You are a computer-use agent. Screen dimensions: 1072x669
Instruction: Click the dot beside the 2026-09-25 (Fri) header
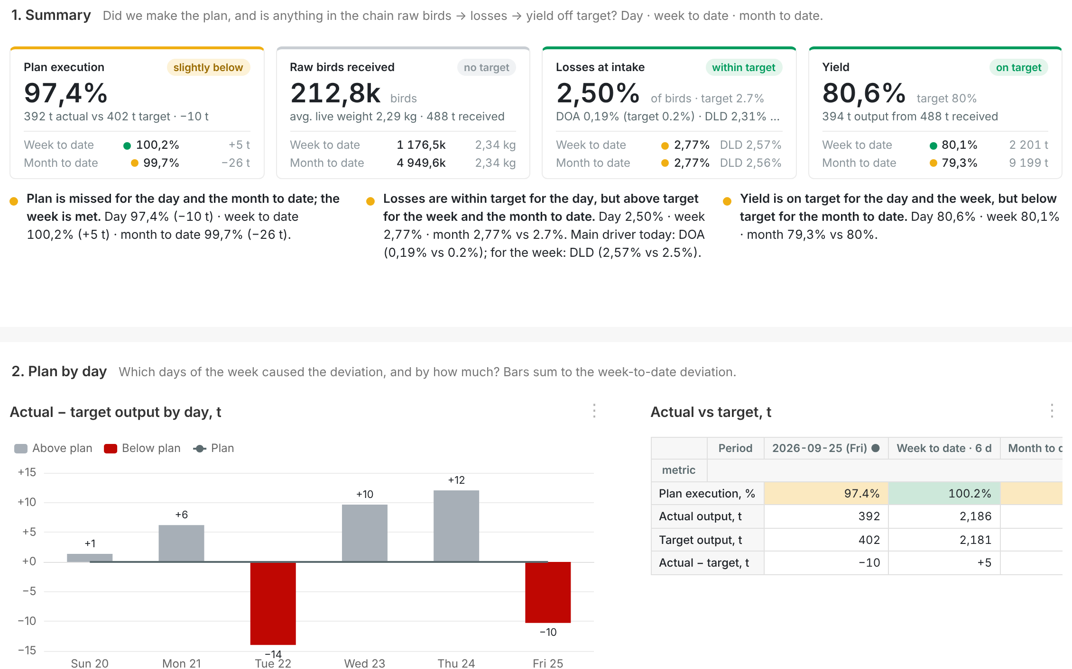(x=876, y=448)
